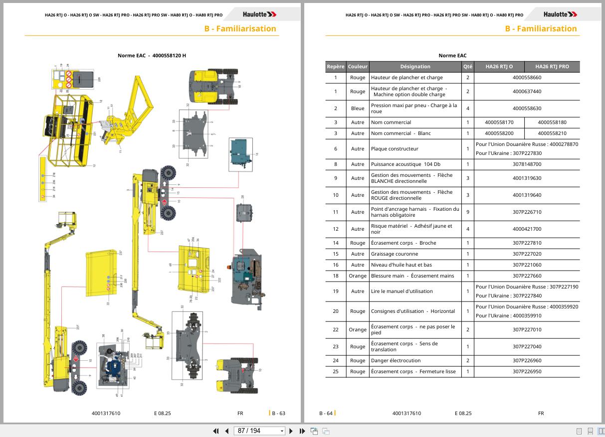The height and width of the screenshot is (437, 605).
Task: Select part number 4000558170
Action: click(x=499, y=122)
